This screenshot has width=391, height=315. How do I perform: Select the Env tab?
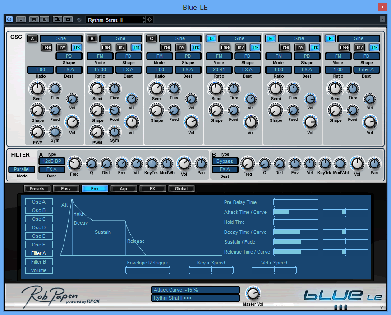click(95, 189)
